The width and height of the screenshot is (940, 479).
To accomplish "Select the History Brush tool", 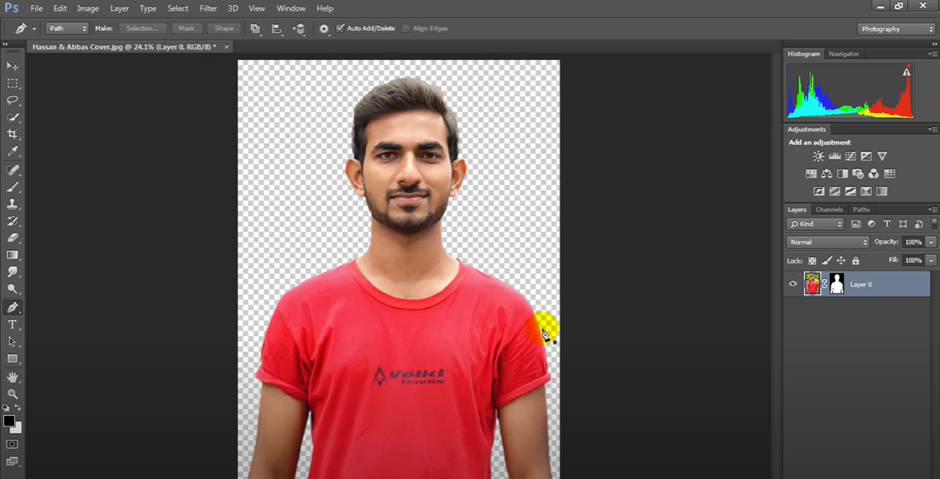I will pyautogui.click(x=12, y=221).
